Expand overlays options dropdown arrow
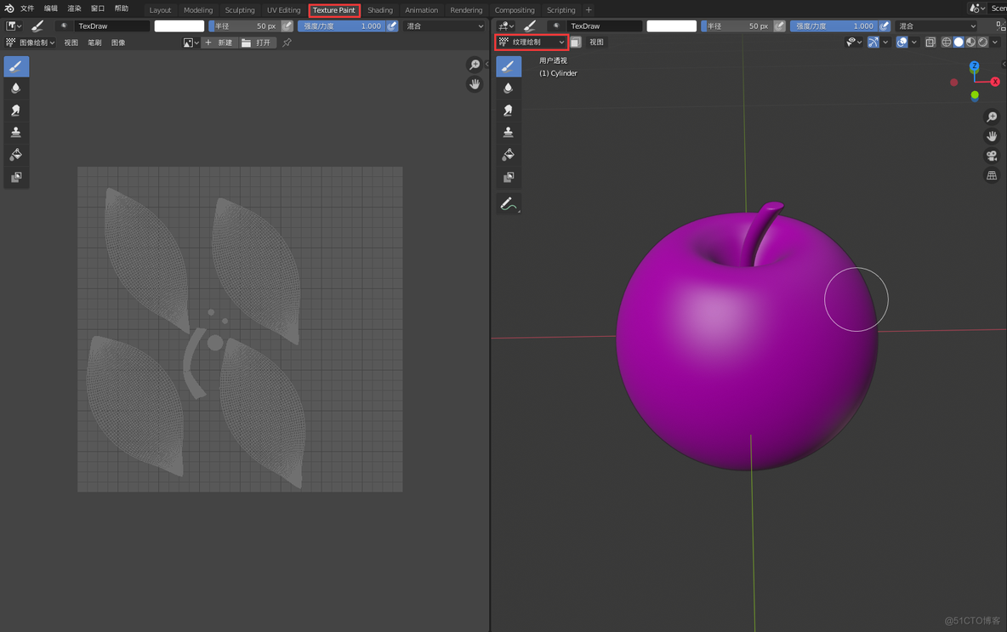This screenshot has height=632, width=1007. [914, 42]
